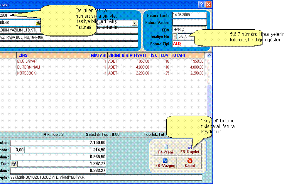Close the invoice window with red X
Viewport: 294px width, 184px height.
click(x=208, y=4)
